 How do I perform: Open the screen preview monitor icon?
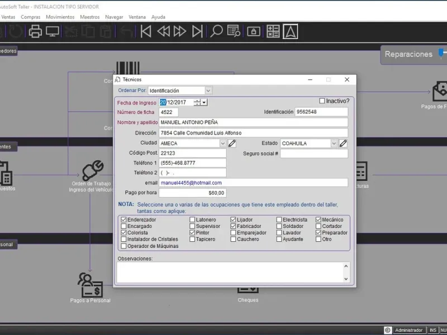point(53,31)
